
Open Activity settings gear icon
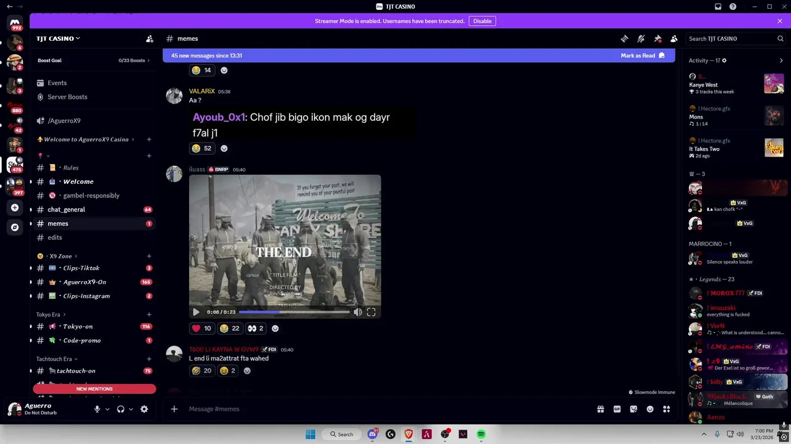724,60
